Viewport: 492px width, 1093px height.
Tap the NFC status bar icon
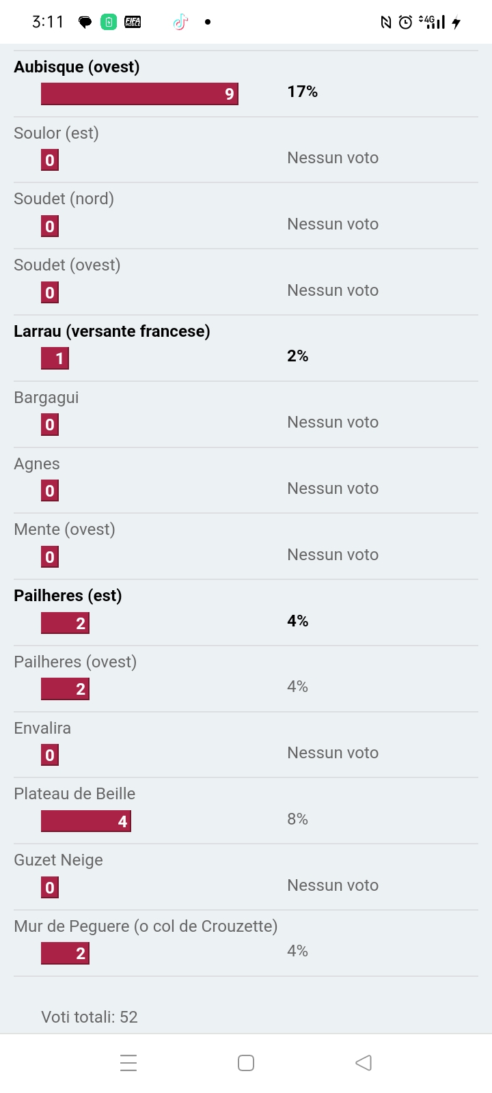tap(386, 23)
